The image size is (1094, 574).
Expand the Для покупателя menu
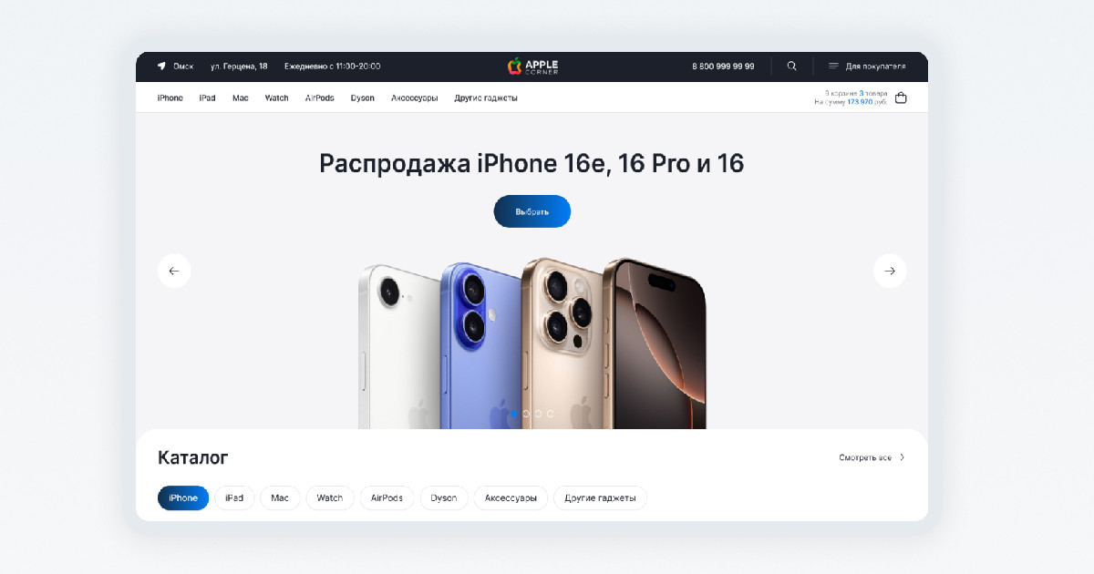point(875,67)
